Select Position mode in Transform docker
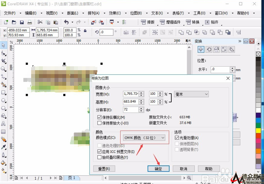Viewport: 264px width, 184px height. [x=201, y=49]
